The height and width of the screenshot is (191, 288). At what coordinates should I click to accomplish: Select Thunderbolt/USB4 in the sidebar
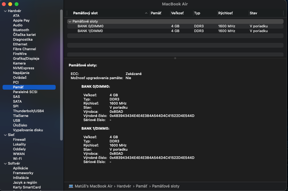[28, 111]
